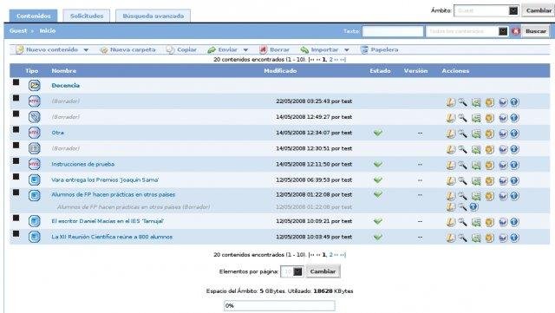The image size is (555, 313).
Task: Click Nueva carpeta in the toolbar
Action: [127, 50]
